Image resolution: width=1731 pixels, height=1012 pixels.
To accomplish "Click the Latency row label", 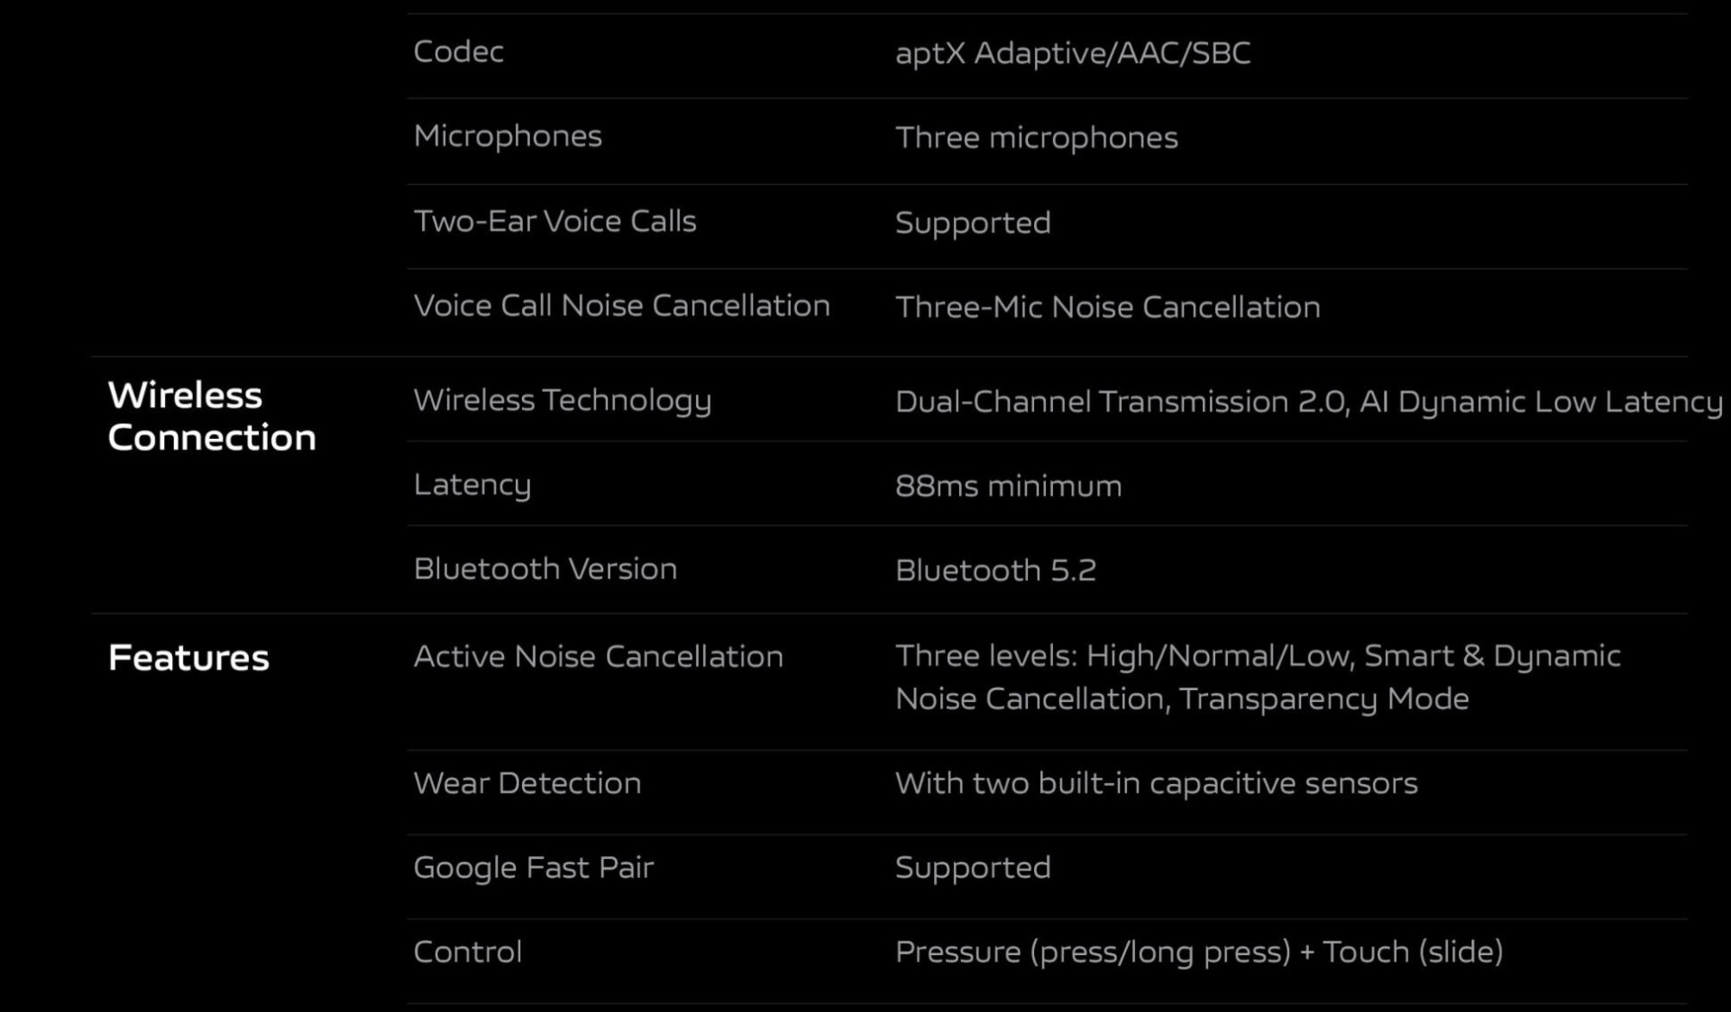I will (472, 485).
